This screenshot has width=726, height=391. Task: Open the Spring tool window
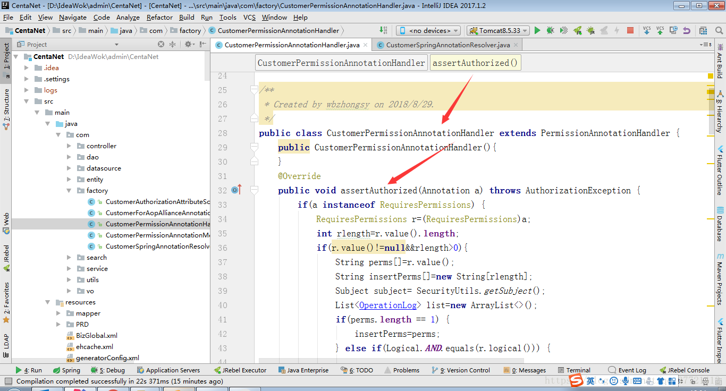(x=67, y=370)
